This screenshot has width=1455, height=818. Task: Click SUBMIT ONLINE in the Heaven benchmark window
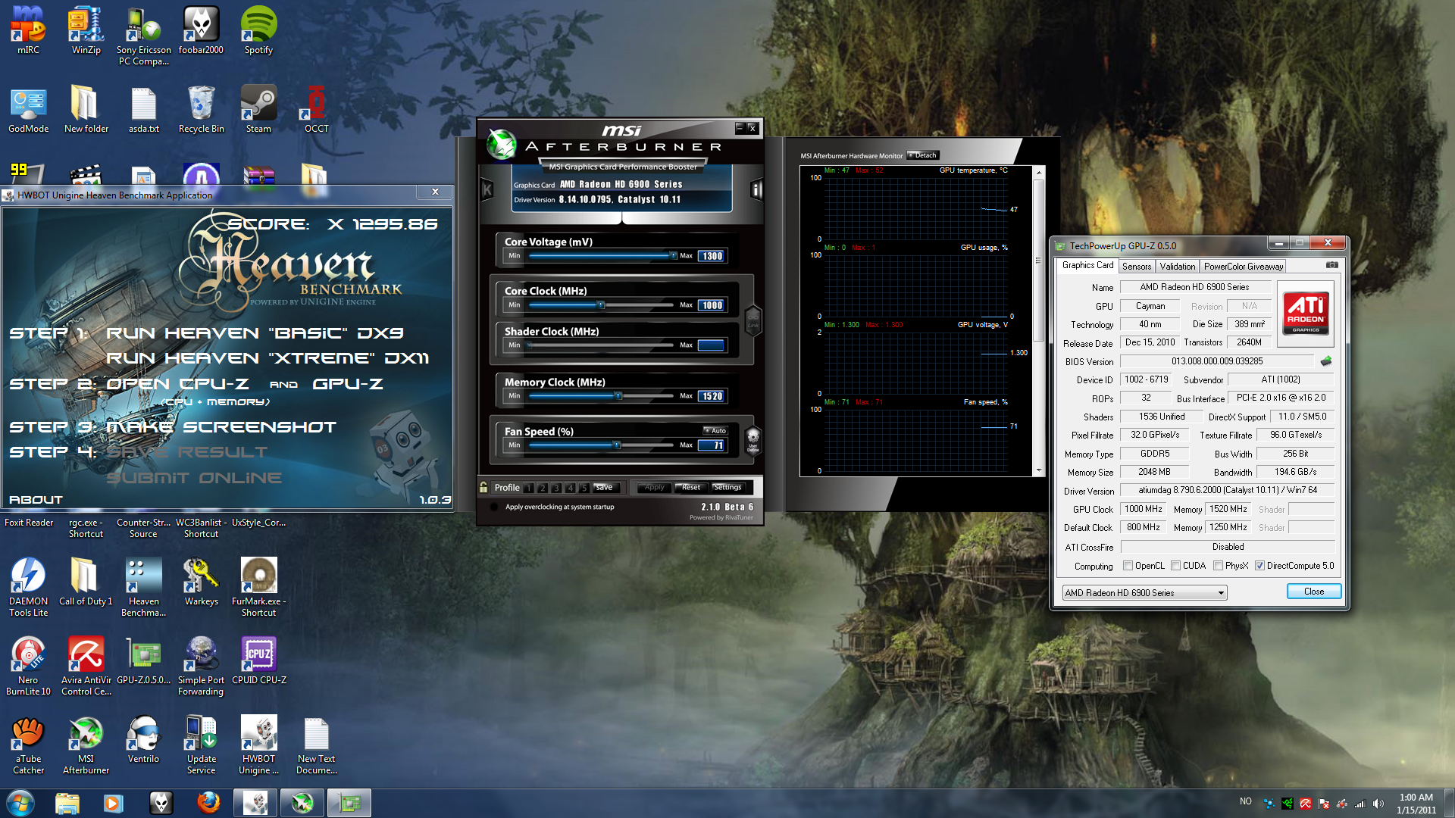(x=194, y=478)
